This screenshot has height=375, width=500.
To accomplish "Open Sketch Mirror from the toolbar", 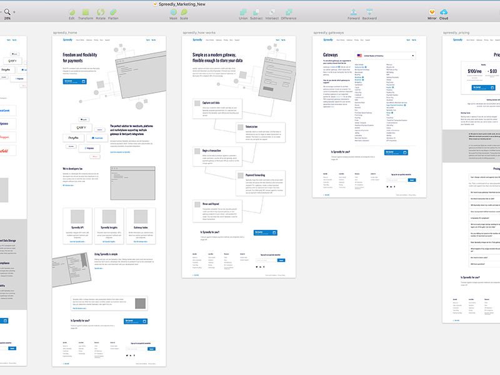I will pos(431,11).
